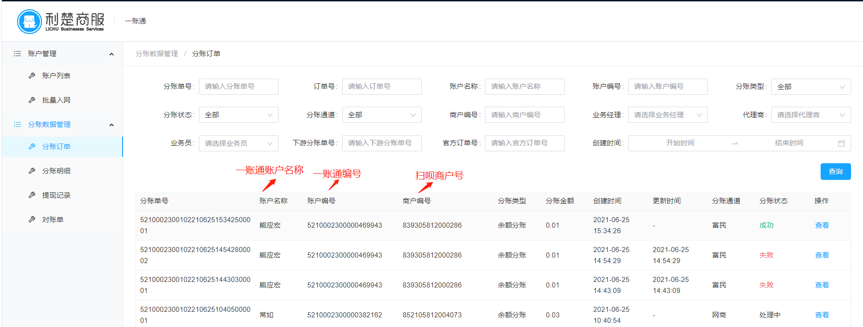Click account number 5210002300000382162
The width and height of the screenshot is (863, 327).
[344, 315]
